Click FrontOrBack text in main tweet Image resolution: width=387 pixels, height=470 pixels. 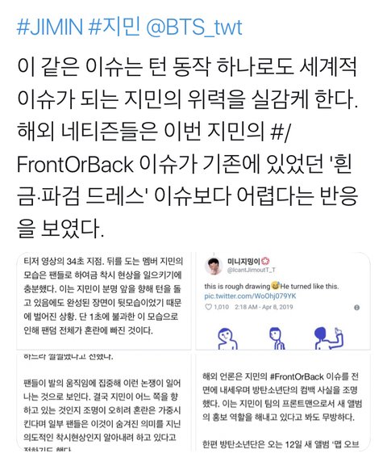(75, 165)
